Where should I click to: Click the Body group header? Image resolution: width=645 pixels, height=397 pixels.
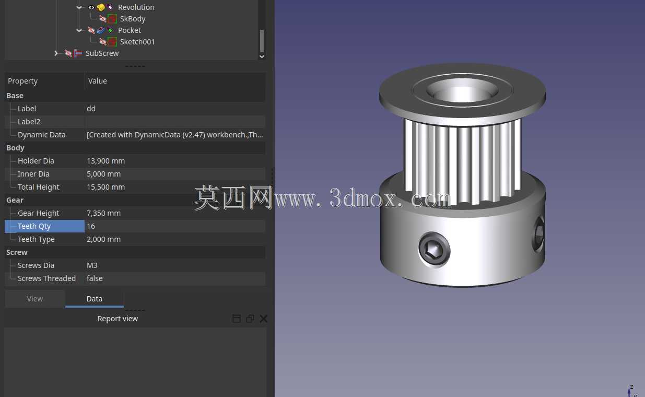pyautogui.click(x=135, y=148)
